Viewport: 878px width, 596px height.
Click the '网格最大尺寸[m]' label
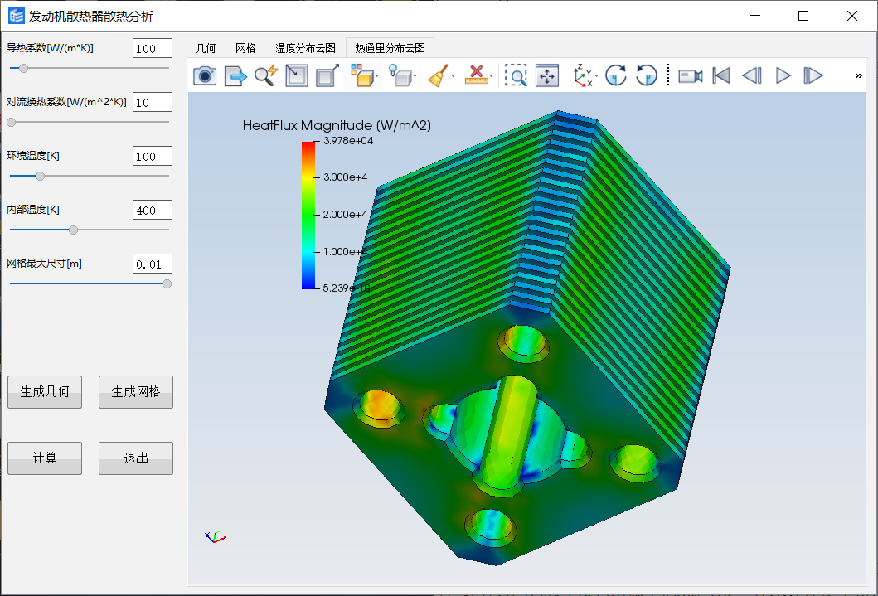point(44,263)
